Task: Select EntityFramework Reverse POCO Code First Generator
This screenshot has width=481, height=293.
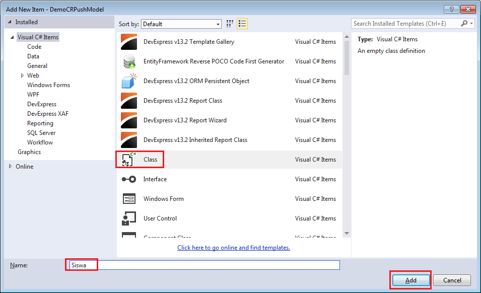Action: pos(214,61)
